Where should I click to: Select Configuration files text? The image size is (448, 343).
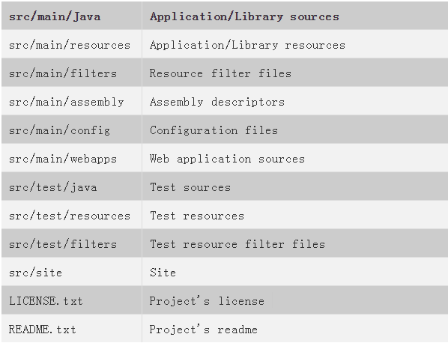[x=214, y=130]
